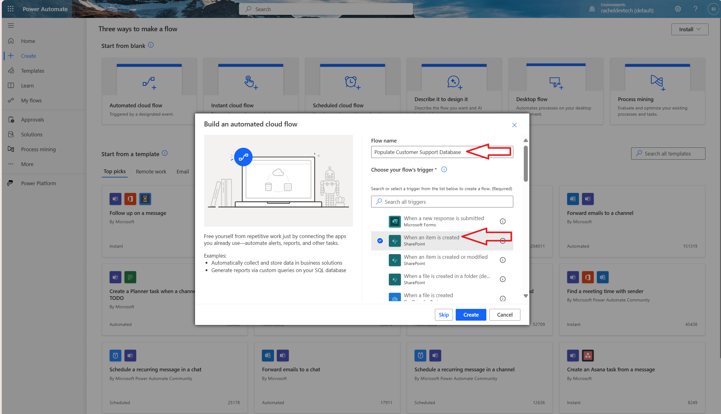Viewport: 721px width, 414px height.
Task: Show info for 'When a file is created in a folder'
Action: pos(503,279)
